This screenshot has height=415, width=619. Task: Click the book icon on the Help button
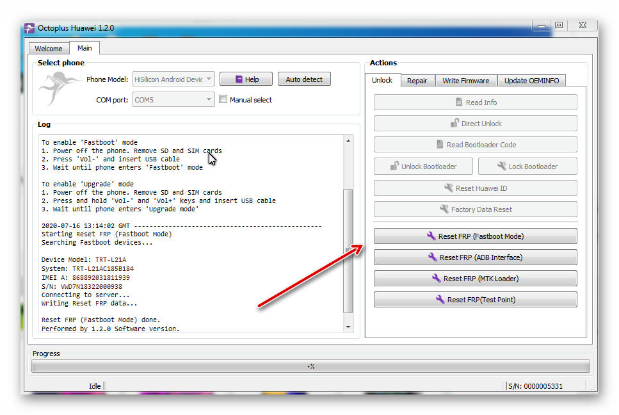239,79
